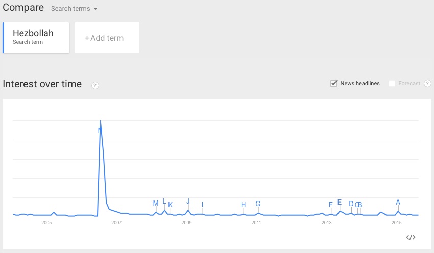Click news headline marker E
434x253 pixels.
click(340, 202)
